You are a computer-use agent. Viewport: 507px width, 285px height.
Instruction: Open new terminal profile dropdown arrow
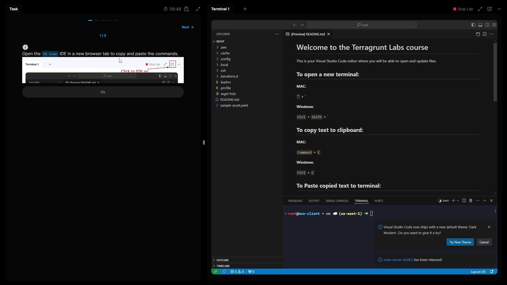458,201
